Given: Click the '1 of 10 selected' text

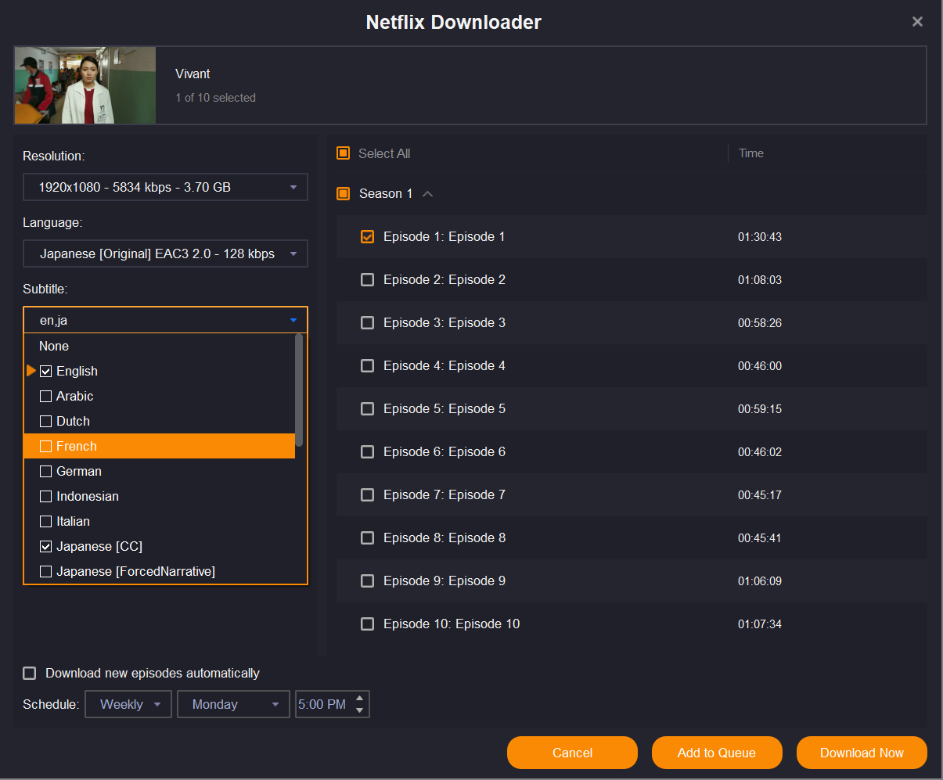Looking at the screenshot, I should pos(215,98).
